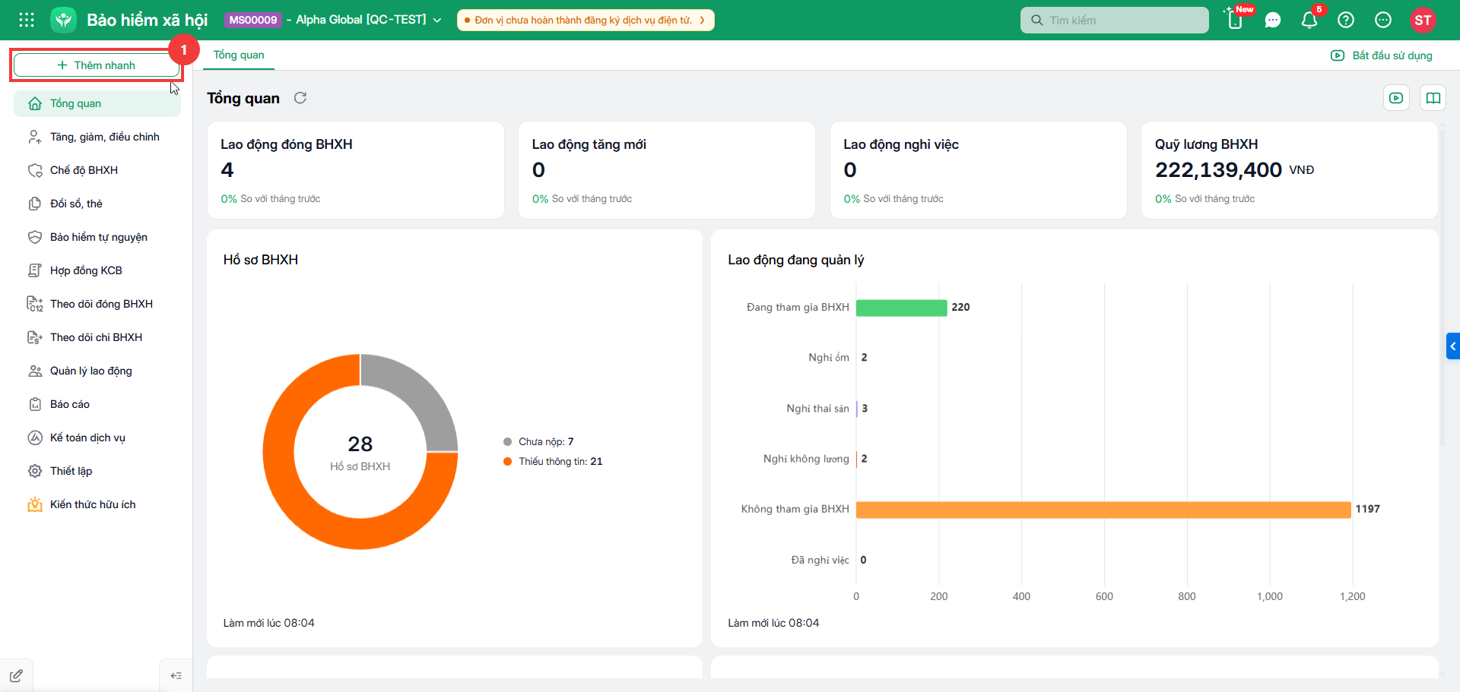1460x692 pixels.
Task: Click the orange Không tham gia BHXH bar
Action: [1103, 510]
